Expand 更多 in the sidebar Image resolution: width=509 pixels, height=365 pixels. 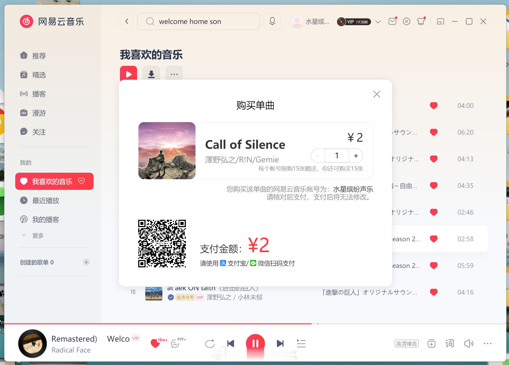point(33,236)
